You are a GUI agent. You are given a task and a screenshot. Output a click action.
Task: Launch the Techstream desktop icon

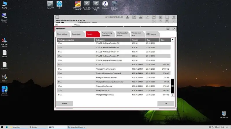point(105,5)
